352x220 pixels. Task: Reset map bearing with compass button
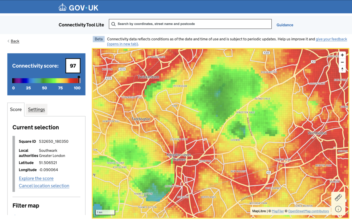point(342,69)
